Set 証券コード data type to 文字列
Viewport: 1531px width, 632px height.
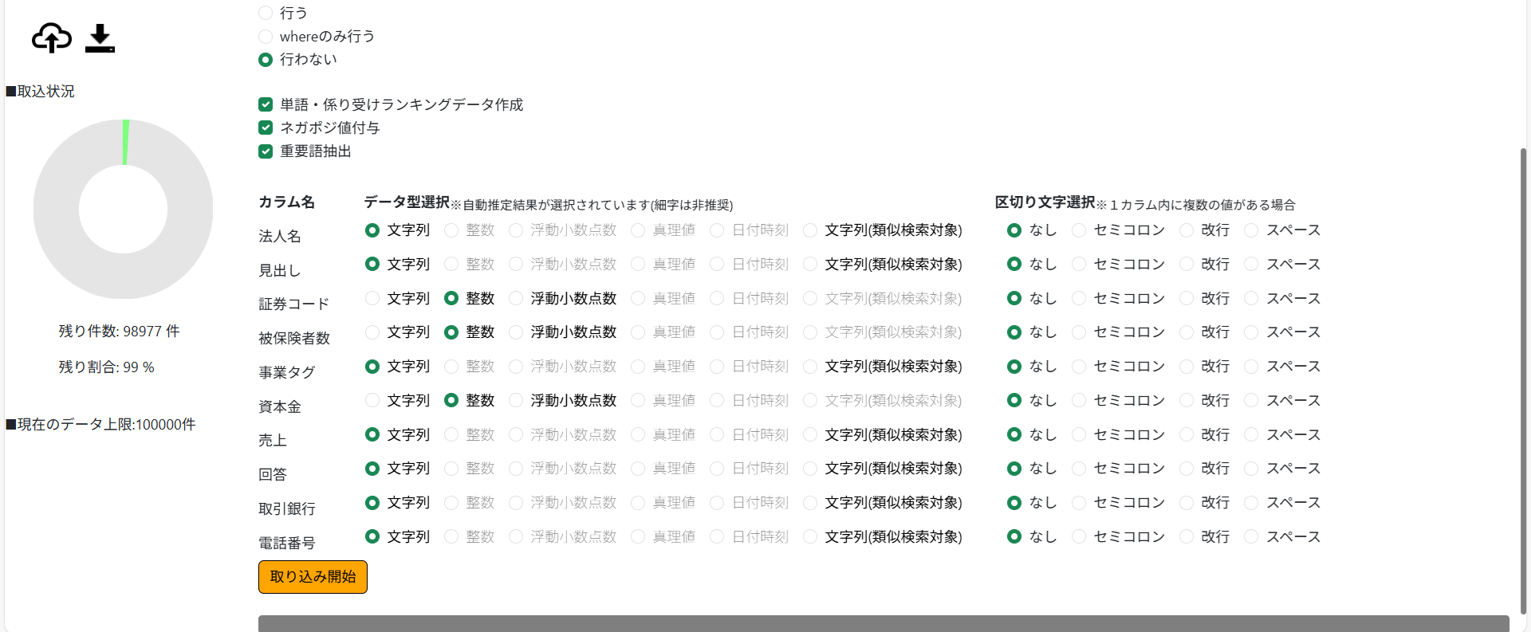tap(372, 298)
